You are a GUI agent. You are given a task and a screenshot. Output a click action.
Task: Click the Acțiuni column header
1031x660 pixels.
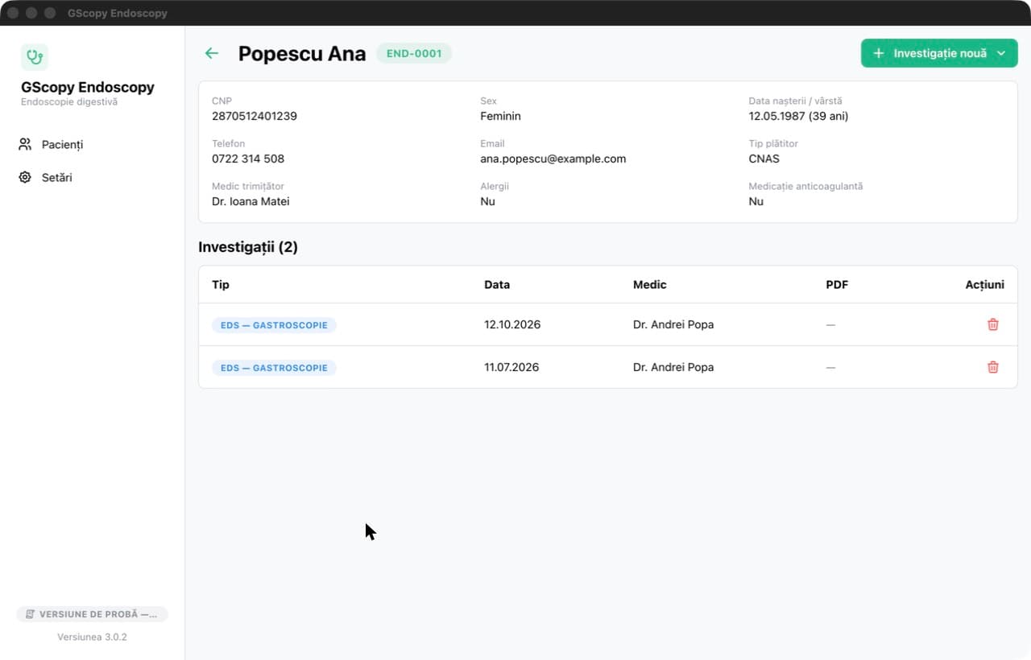pyautogui.click(x=984, y=284)
